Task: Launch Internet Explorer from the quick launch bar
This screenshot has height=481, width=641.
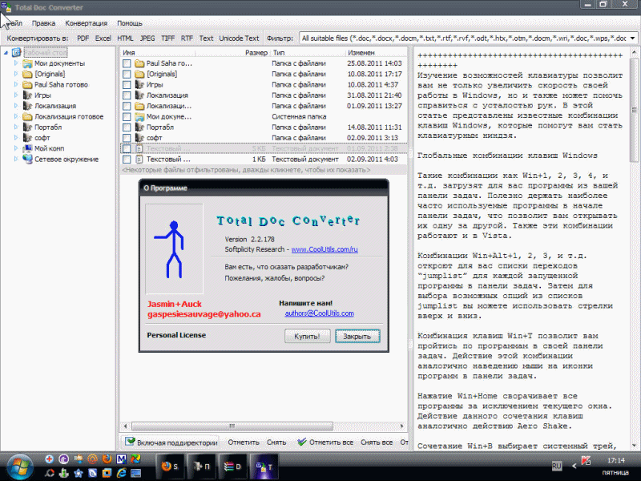Action: point(122,473)
